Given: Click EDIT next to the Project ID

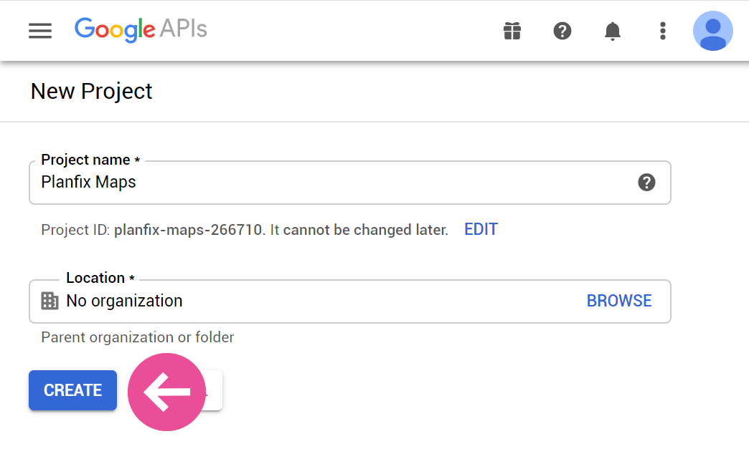Looking at the screenshot, I should pos(481,229).
